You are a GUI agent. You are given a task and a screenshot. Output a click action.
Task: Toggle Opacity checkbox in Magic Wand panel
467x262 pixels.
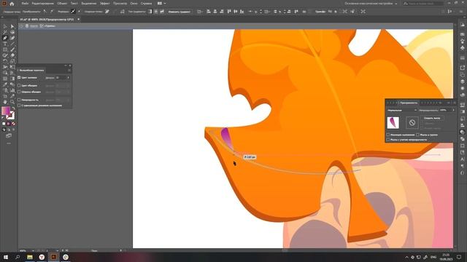point(19,100)
